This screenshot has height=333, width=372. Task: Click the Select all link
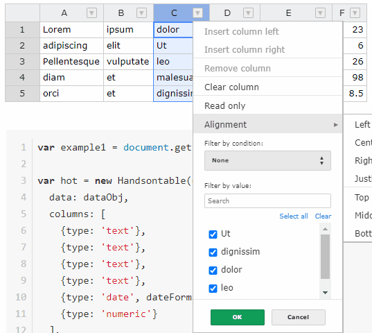tap(294, 216)
